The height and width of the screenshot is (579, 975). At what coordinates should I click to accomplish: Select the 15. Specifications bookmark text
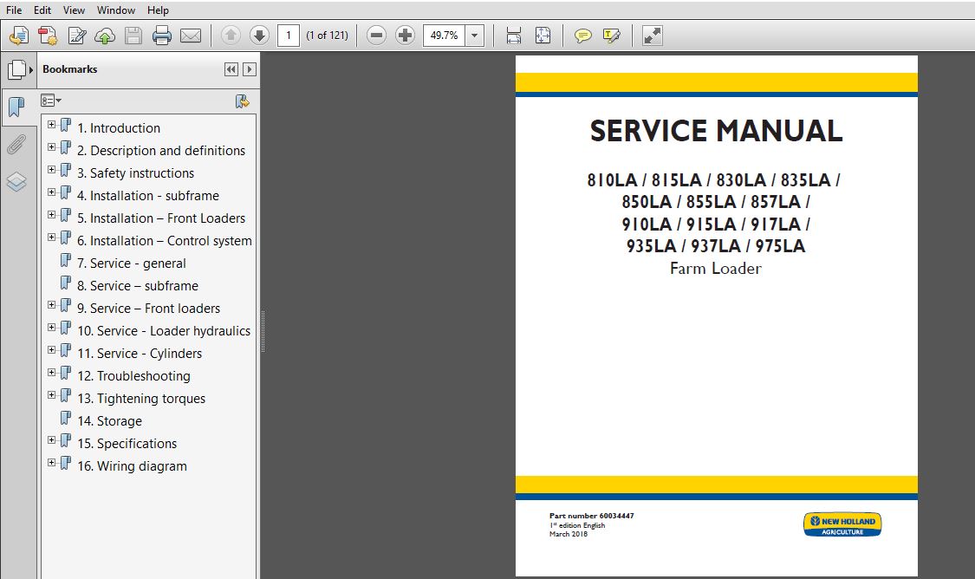pyautogui.click(x=127, y=444)
